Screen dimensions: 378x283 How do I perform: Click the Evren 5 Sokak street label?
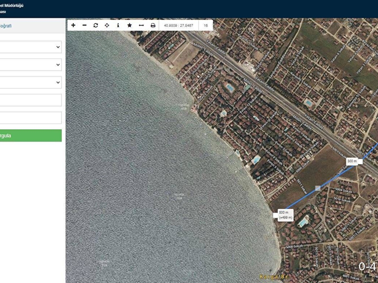(x=275, y=166)
